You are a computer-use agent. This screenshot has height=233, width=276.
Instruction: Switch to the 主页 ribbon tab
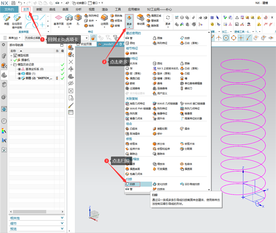pos(26,9)
